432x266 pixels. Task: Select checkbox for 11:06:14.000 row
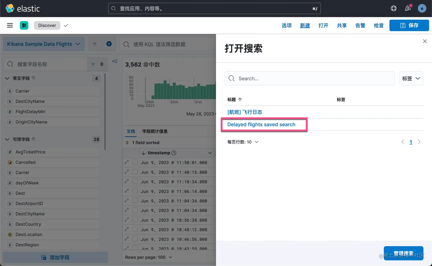(x=135, y=191)
